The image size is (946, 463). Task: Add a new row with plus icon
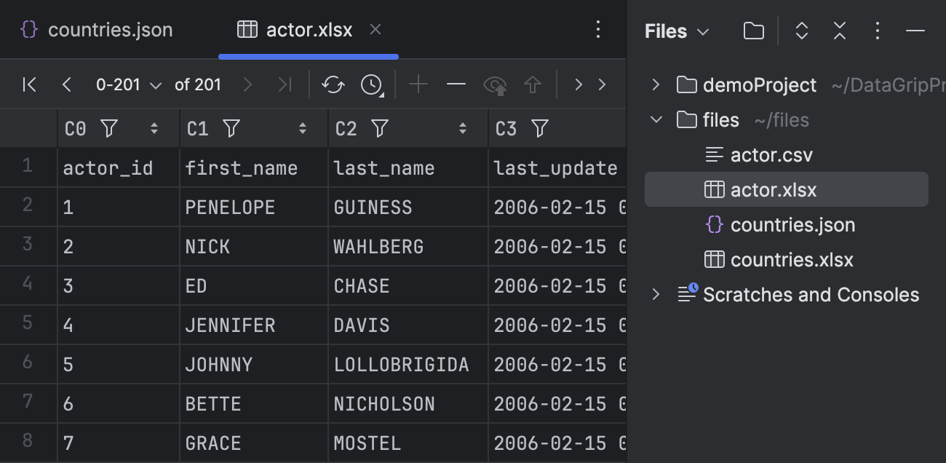point(418,85)
